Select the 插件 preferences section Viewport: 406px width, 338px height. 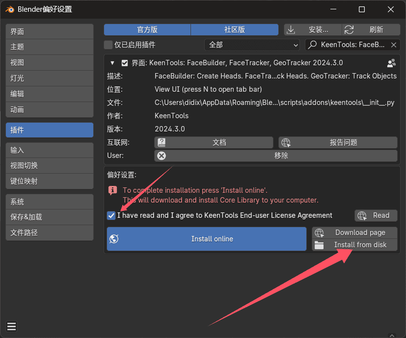(50, 130)
